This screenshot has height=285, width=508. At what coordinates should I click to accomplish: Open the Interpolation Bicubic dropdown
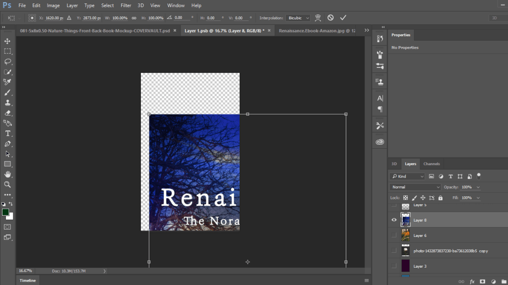[299, 18]
